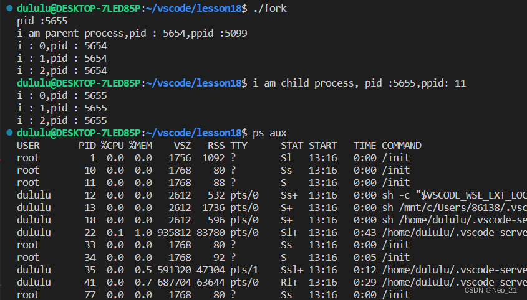Click the line "pid :5655"
This screenshot has width=527, height=300.
point(42,21)
